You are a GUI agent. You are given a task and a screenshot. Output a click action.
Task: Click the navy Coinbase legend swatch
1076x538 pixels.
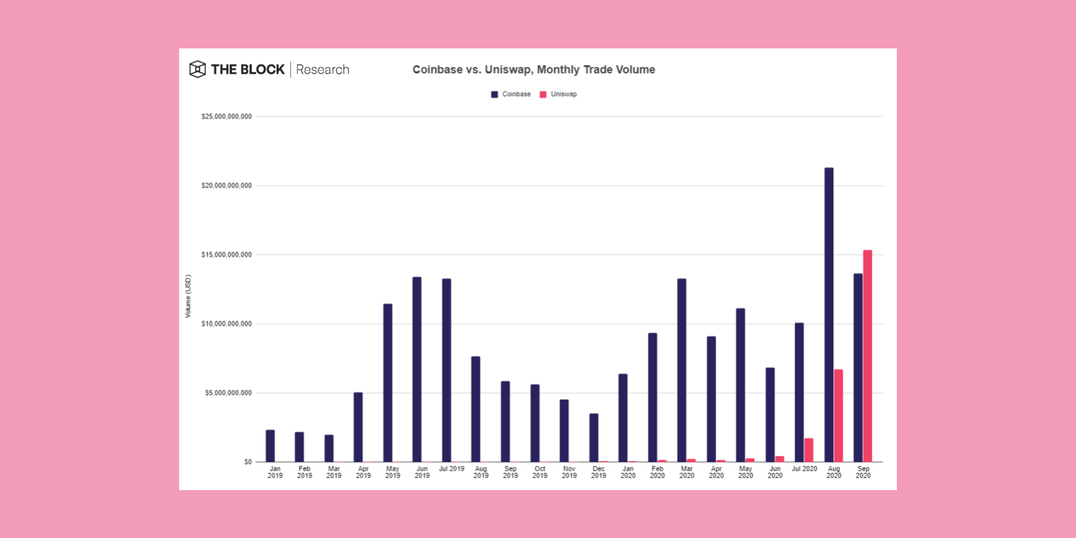pos(494,94)
